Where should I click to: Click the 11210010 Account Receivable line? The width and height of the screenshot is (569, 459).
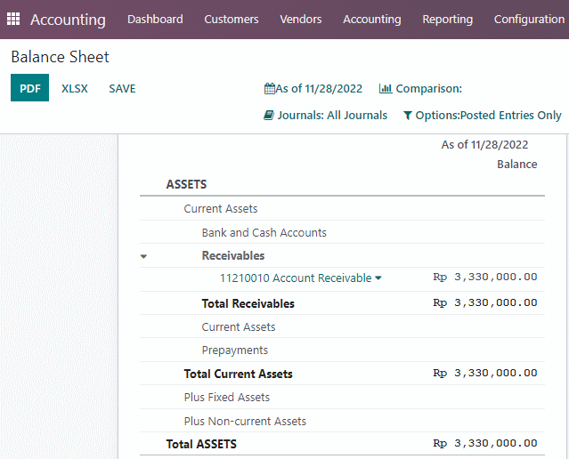[x=296, y=278]
